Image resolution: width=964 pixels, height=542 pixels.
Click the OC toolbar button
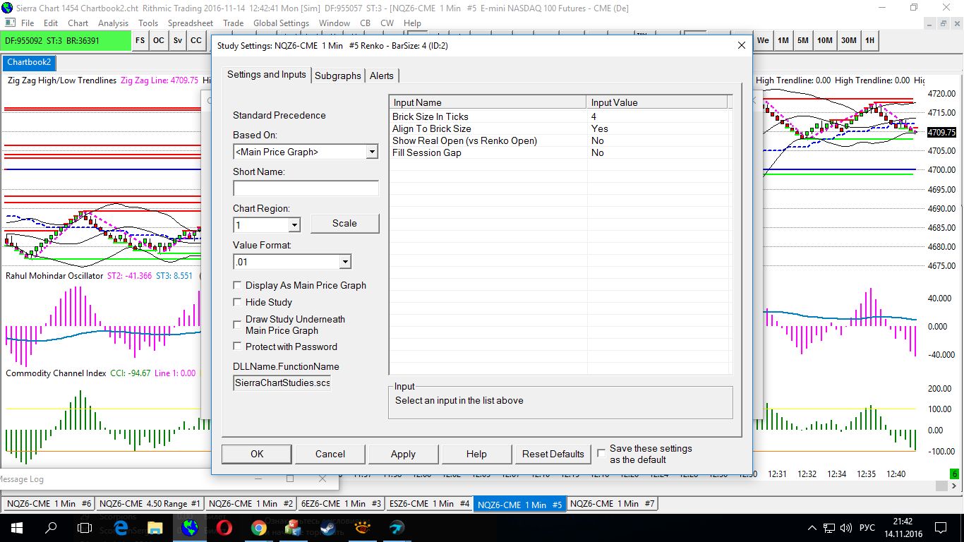tap(159, 40)
